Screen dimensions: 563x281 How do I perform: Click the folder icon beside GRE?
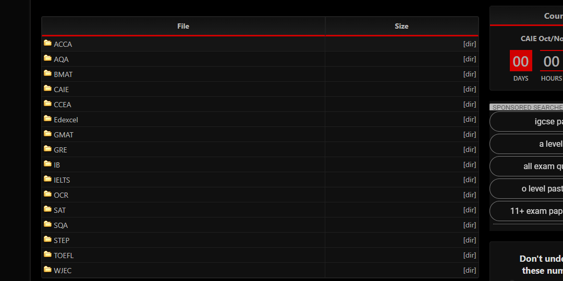coord(48,148)
